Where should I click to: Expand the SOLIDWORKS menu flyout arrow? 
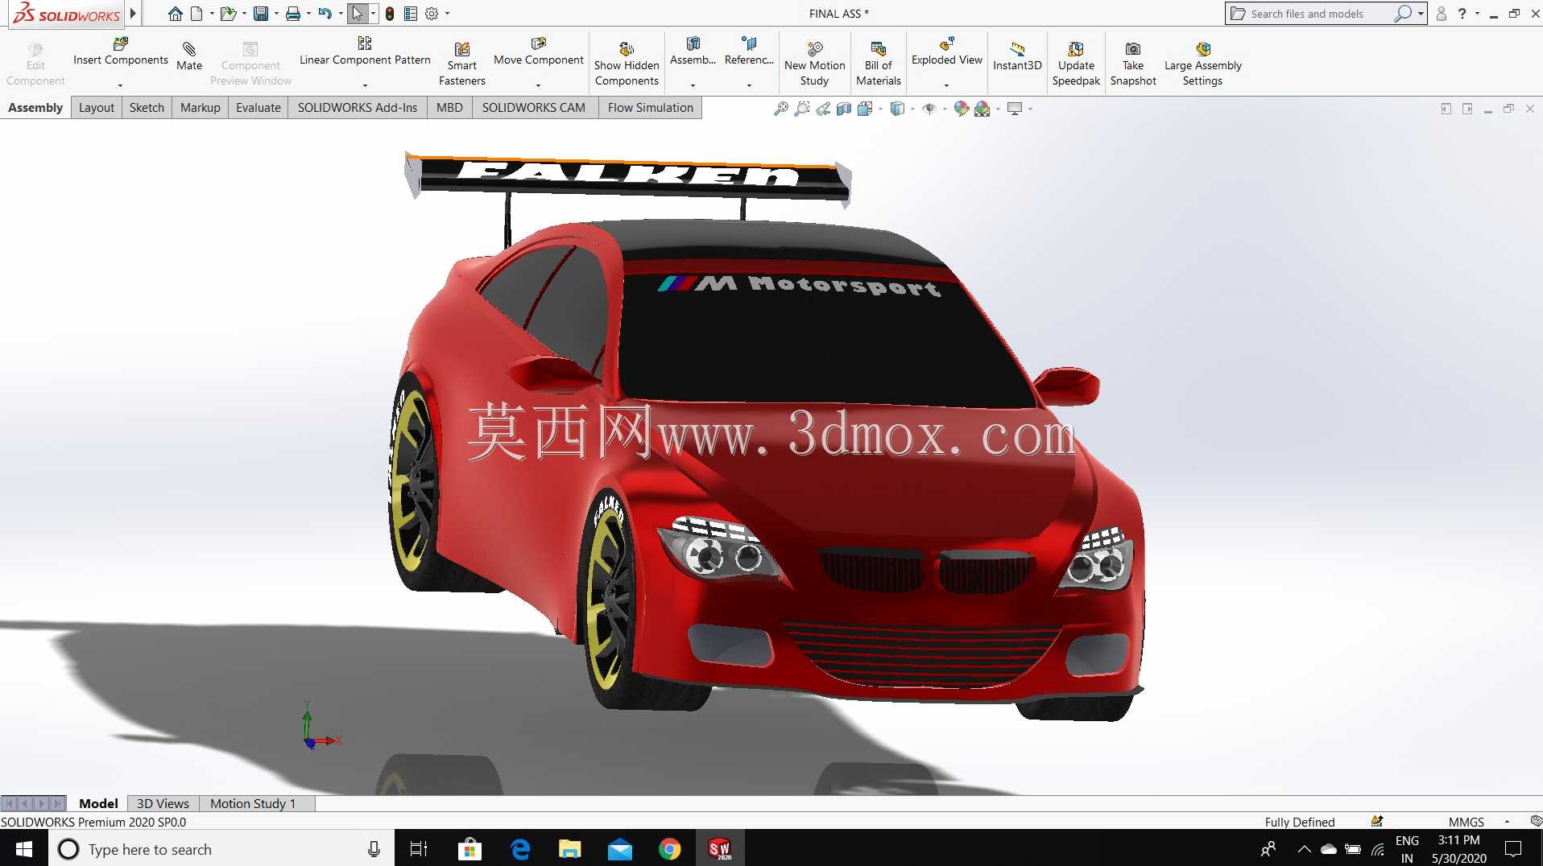(x=133, y=14)
